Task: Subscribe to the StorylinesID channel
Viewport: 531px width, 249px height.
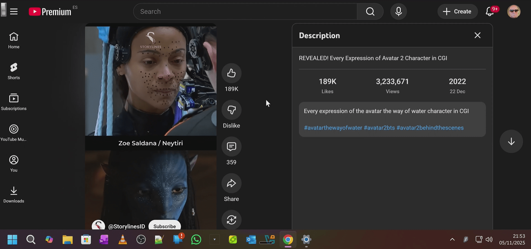Action: click(165, 226)
